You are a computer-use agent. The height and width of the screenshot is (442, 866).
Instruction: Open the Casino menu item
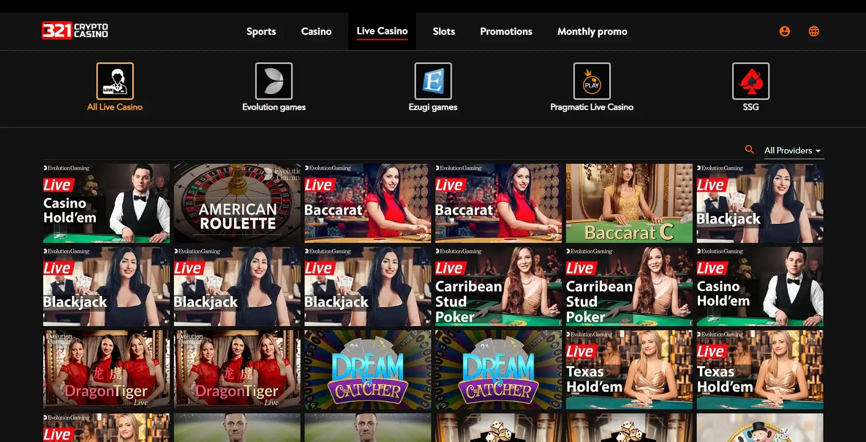tap(316, 32)
